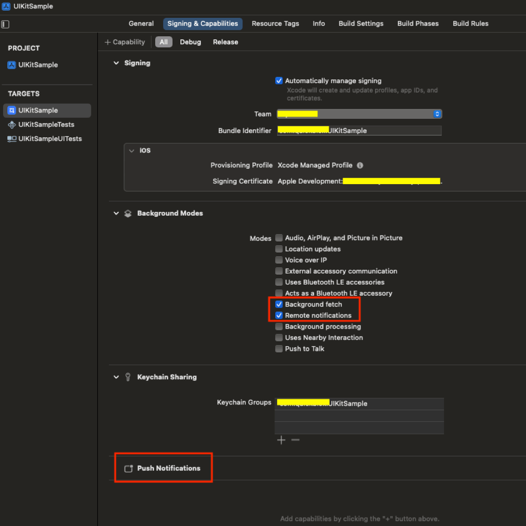Select the Debug configuration filter
This screenshot has width=526, height=526.
(x=190, y=42)
